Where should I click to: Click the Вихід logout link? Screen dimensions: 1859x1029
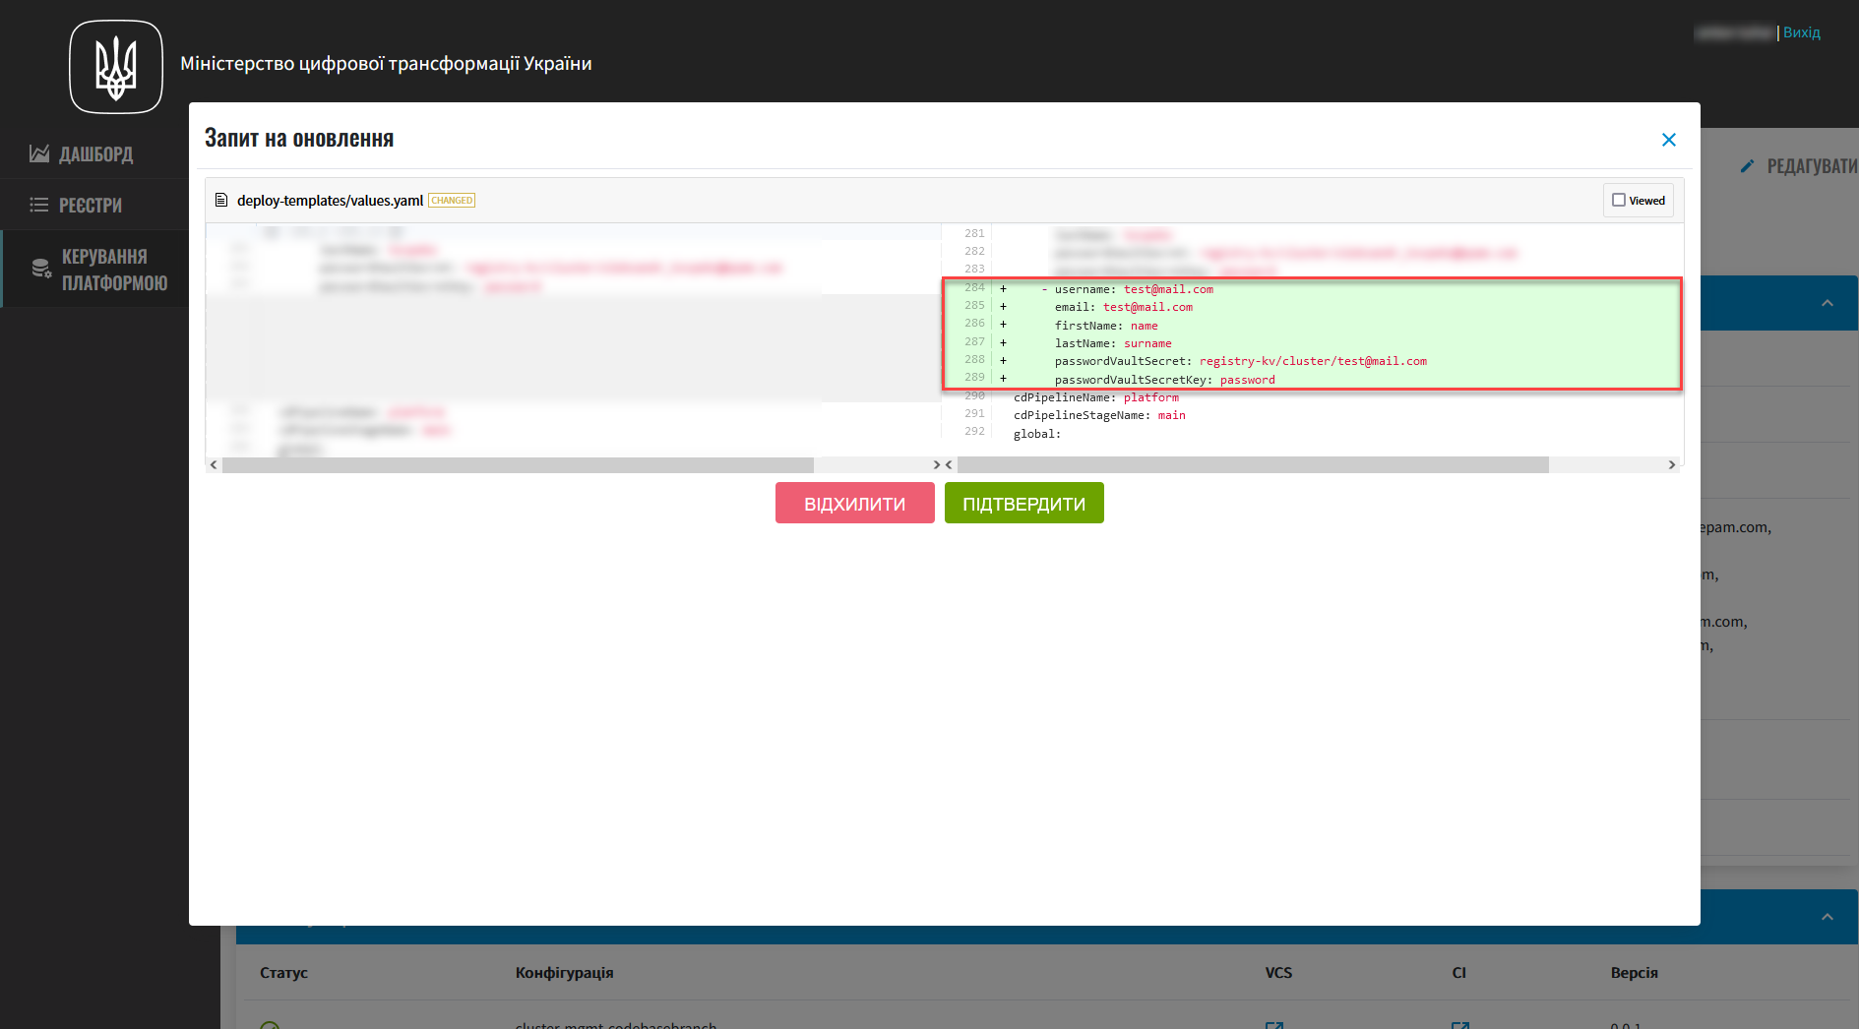(1802, 32)
